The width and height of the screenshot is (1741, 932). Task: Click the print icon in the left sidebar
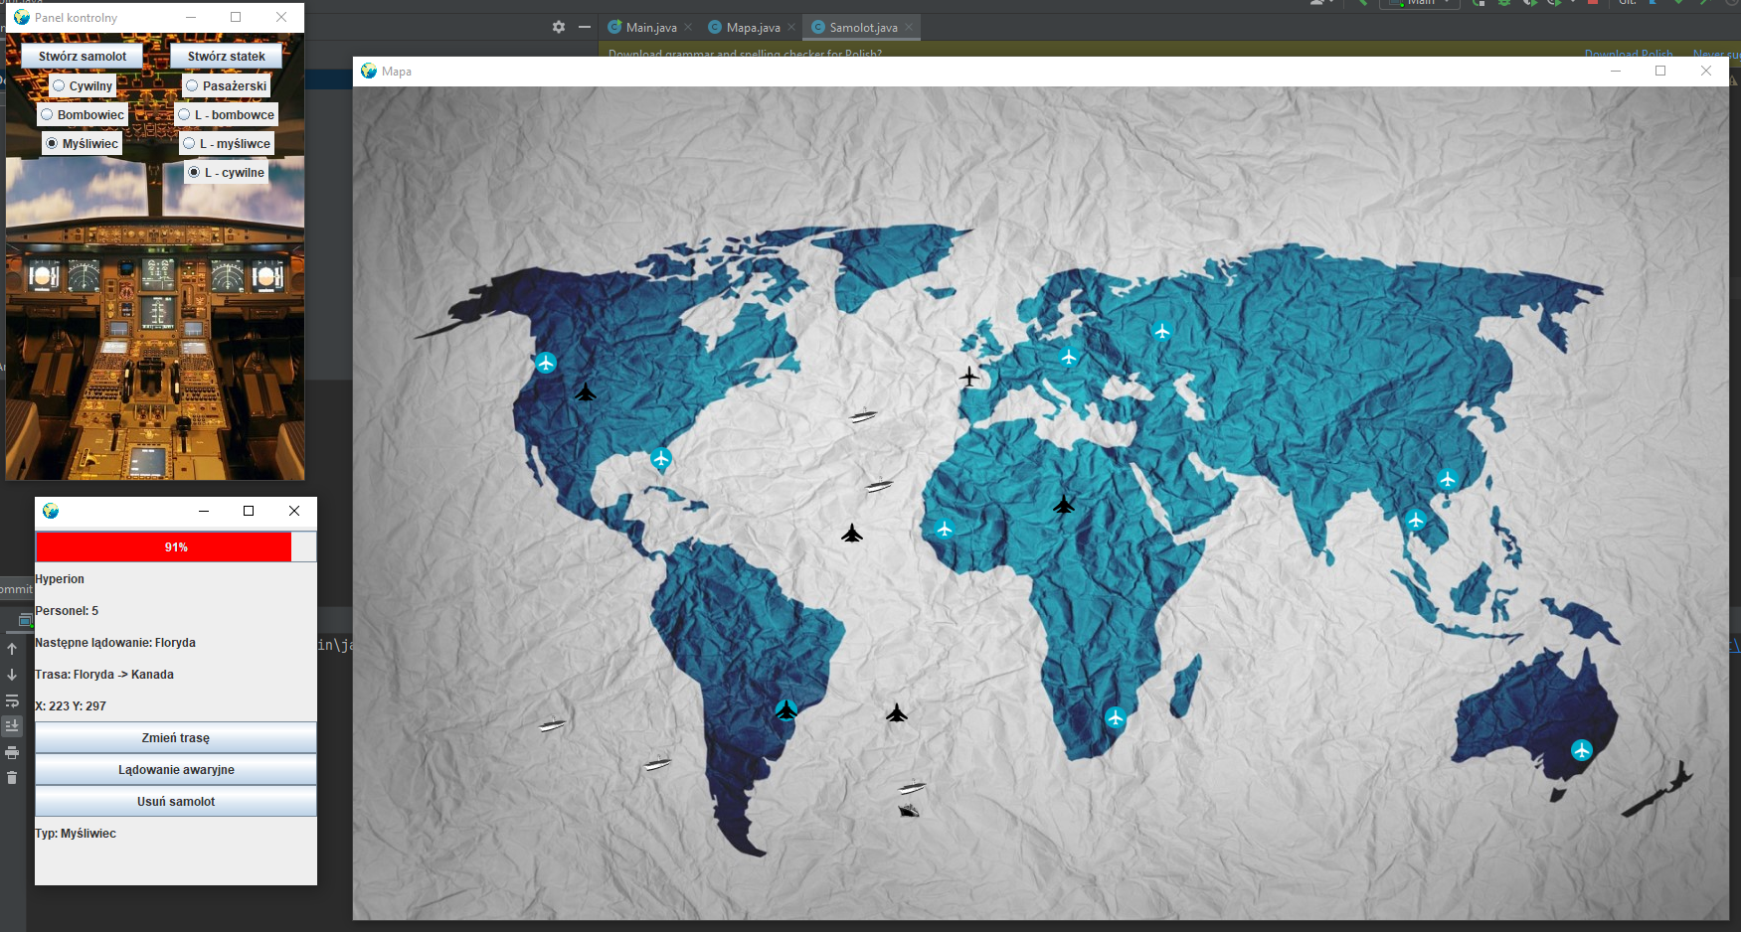coord(13,752)
